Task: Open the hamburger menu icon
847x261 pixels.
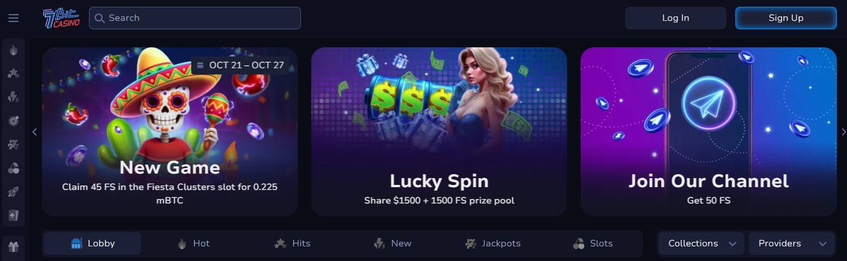Action: pos(14,18)
